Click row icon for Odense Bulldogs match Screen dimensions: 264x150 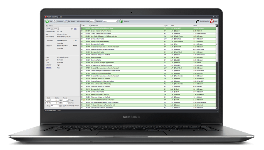(x=82, y=71)
